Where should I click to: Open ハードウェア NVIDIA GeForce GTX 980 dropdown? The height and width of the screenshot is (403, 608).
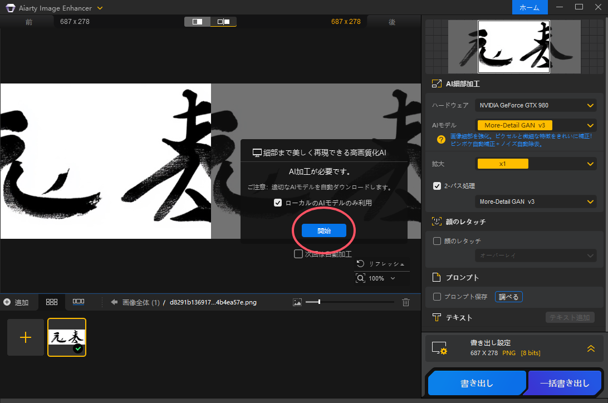coord(536,105)
